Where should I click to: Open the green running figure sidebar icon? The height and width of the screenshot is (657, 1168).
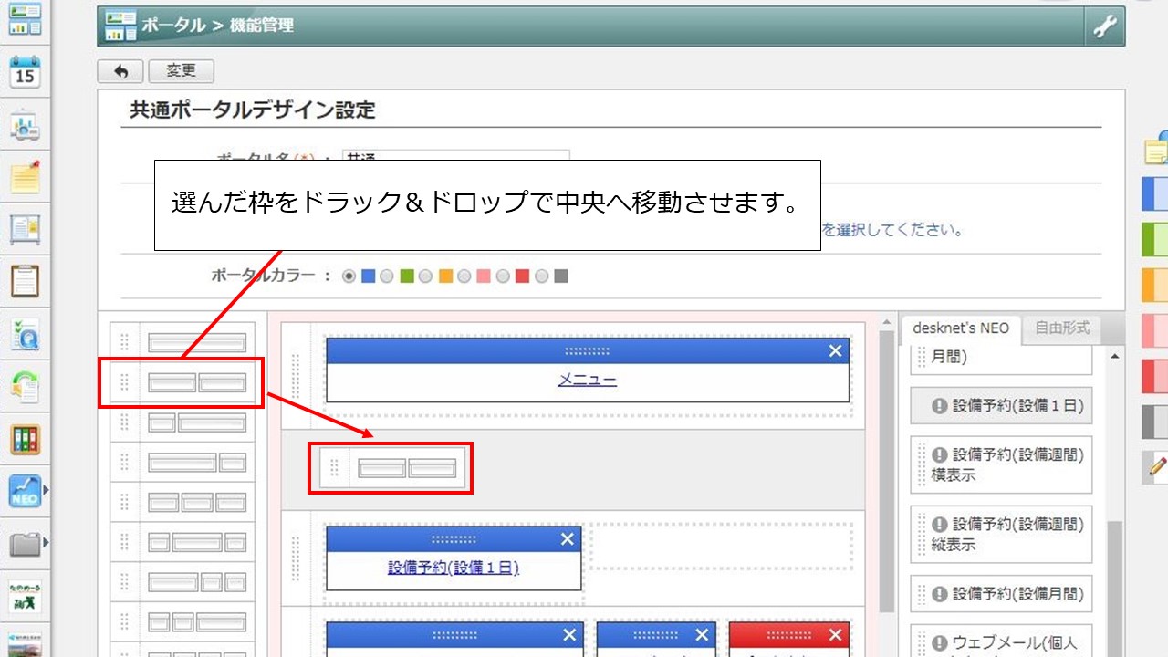[x=25, y=597]
